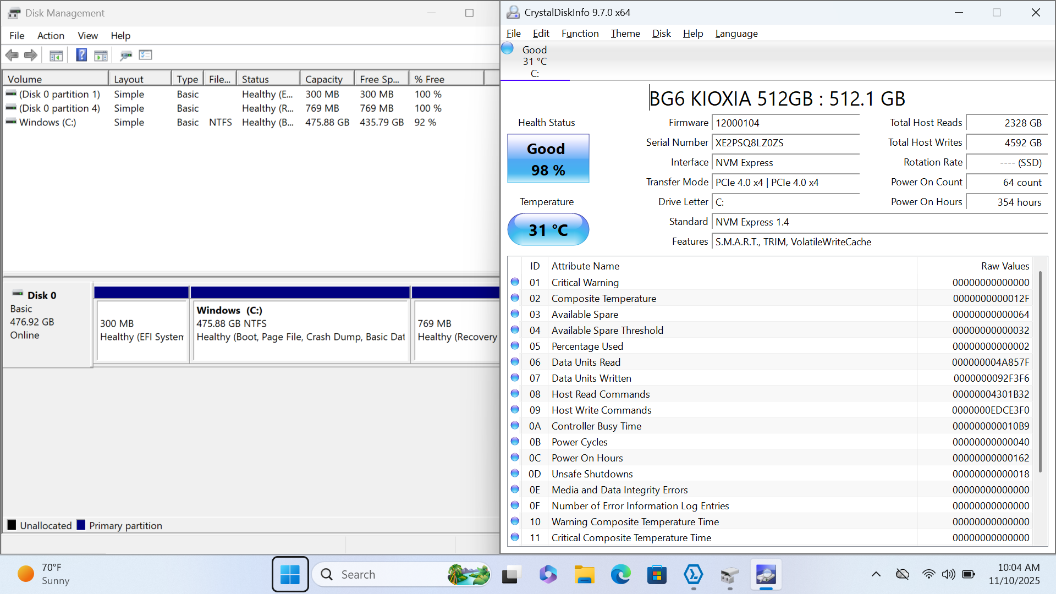Select the Windows (C:) partition block
Image resolution: width=1056 pixels, height=594 pixels.
click(300, 330)
